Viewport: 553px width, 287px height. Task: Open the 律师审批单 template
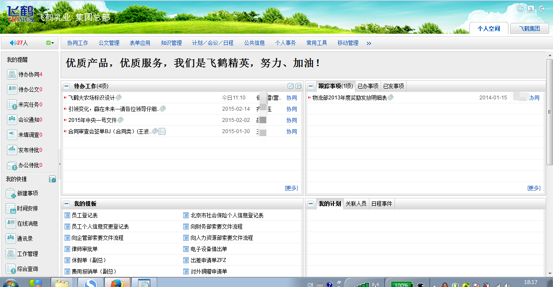click(x=84, y=249)
